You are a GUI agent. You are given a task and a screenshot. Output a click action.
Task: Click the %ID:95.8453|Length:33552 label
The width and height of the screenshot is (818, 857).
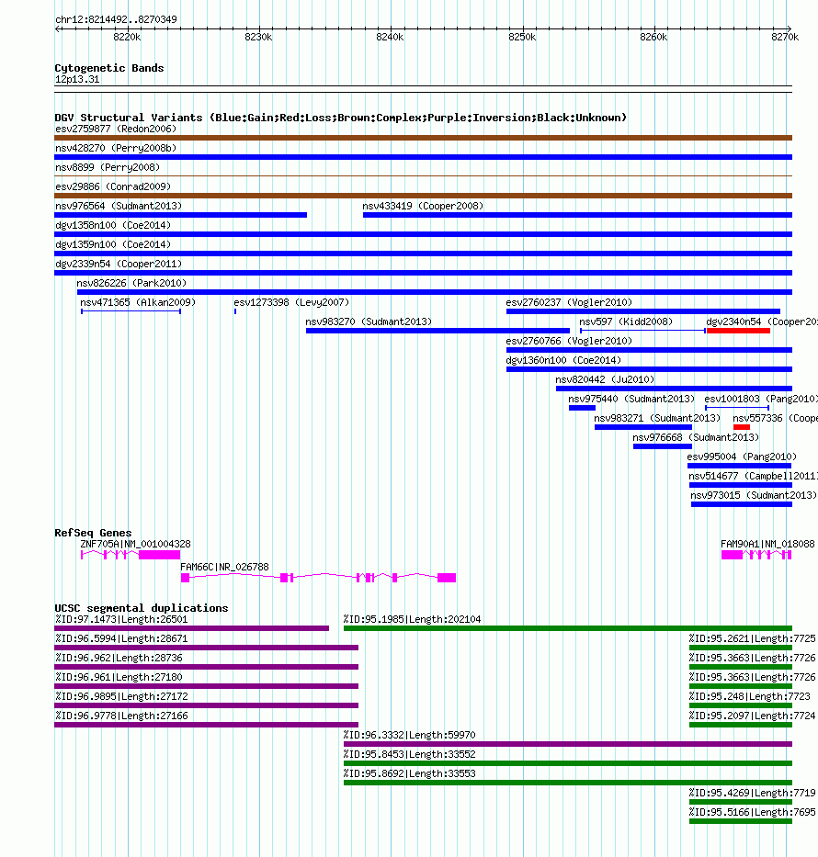[410, 755]
